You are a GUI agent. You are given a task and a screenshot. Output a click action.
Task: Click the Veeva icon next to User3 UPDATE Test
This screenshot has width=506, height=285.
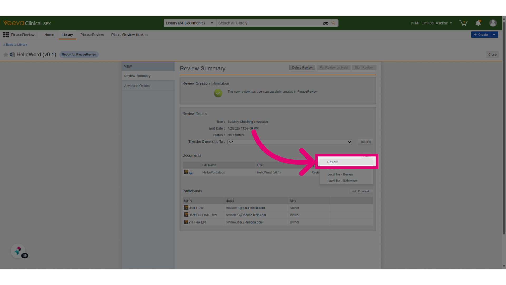186,215
